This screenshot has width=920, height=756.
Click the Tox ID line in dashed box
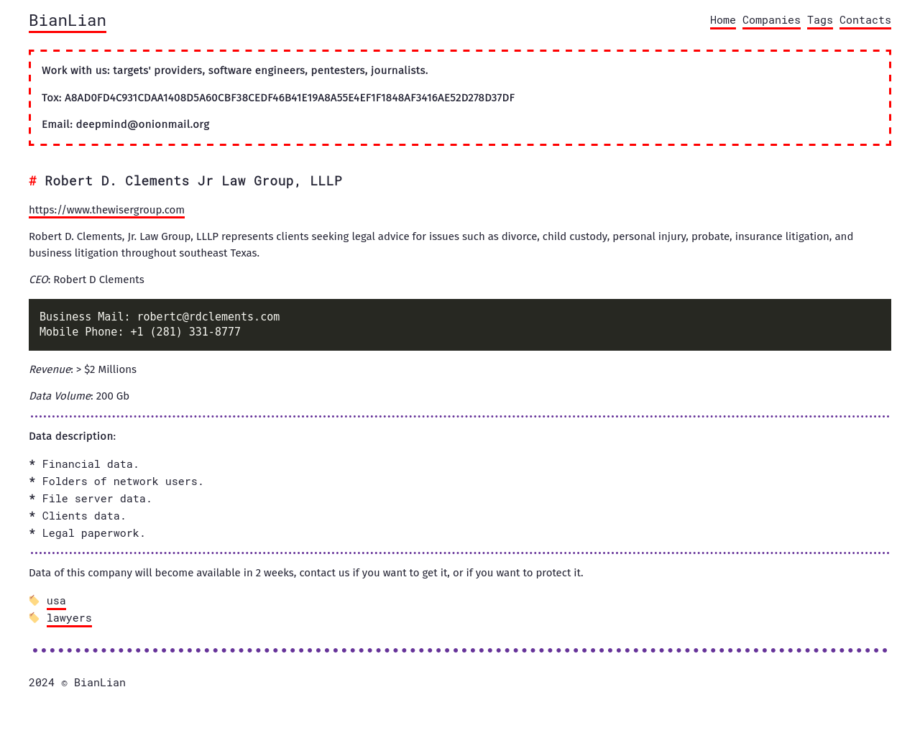click(x=278, y=98)
